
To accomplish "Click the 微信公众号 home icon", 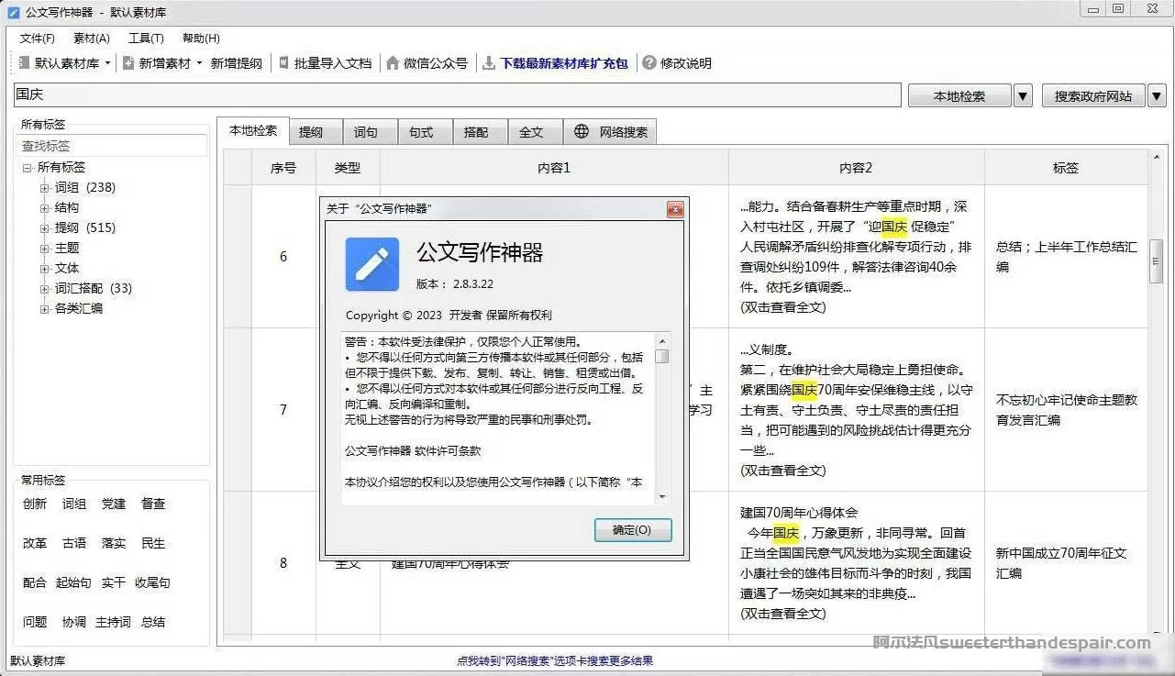I will [393, 63].
